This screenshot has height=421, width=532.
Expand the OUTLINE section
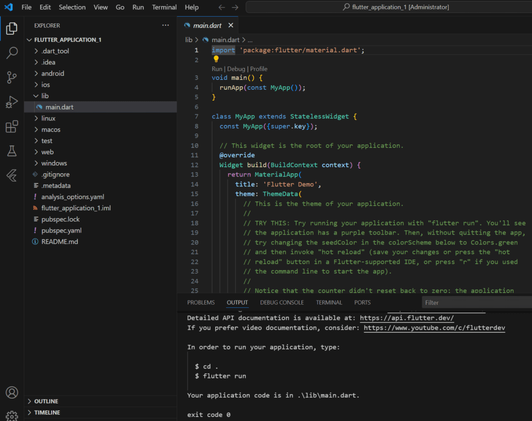(46, 401)
